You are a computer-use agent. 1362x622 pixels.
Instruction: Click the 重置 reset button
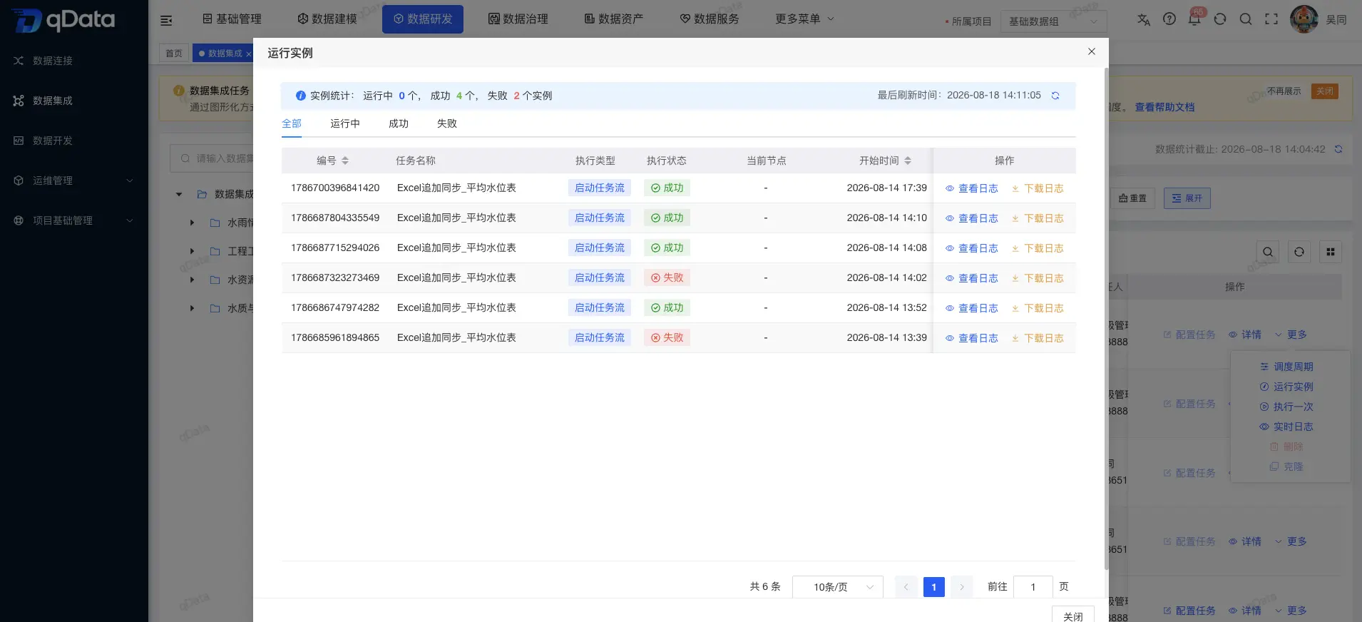point(1132,198)
